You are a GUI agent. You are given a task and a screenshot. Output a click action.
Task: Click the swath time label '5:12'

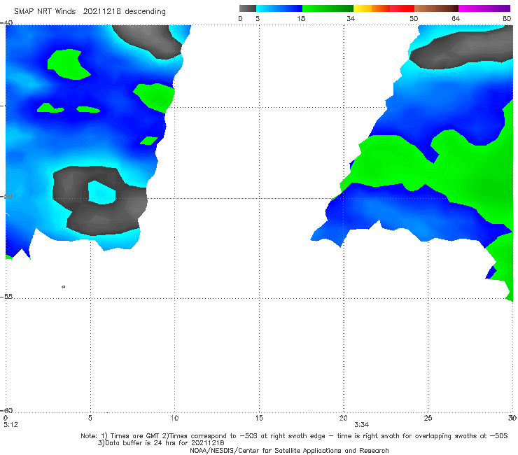pyautogui.click(x=10, y=425)
